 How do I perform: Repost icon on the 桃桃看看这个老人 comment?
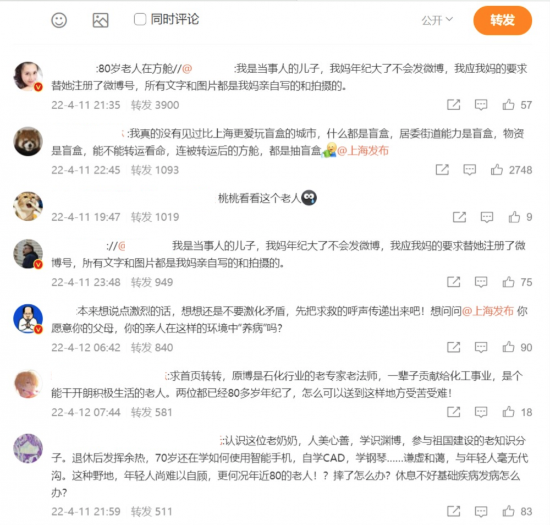tap(459, 217)
